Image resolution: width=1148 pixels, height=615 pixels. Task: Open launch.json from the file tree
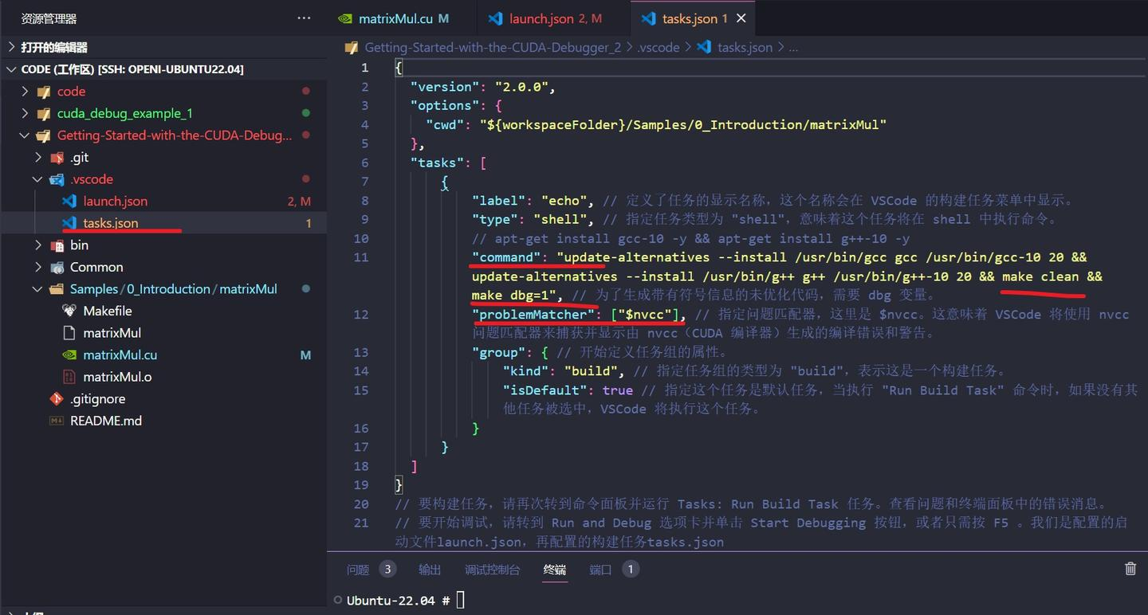[x=115, y=202]
